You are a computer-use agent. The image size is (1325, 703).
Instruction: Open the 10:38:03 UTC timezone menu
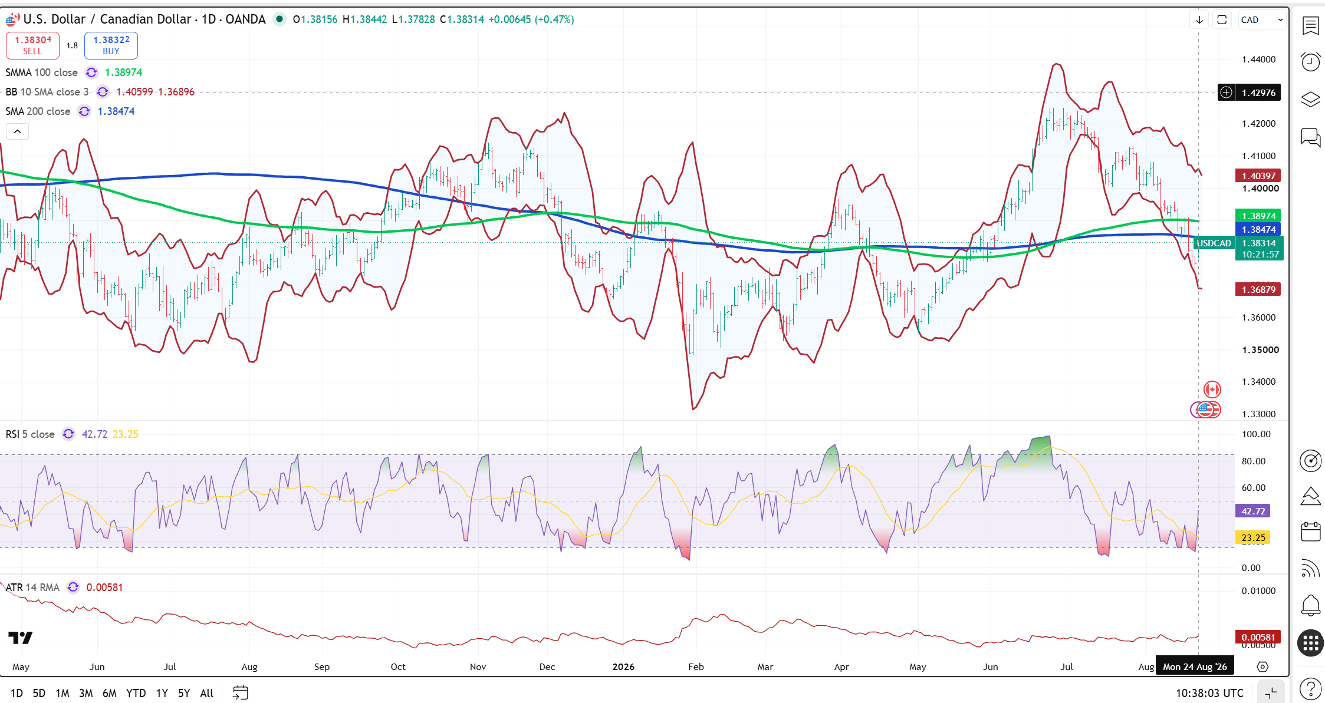click(x=1209, y=693)
